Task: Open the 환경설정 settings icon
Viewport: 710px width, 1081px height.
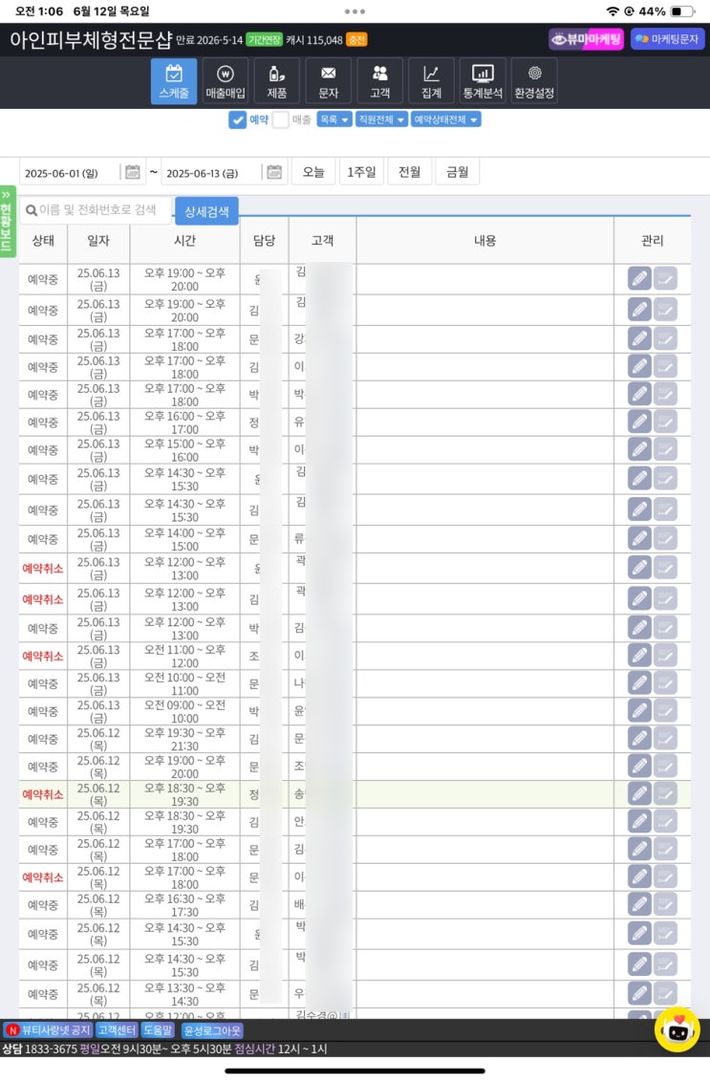Action: tap(534, 80)
